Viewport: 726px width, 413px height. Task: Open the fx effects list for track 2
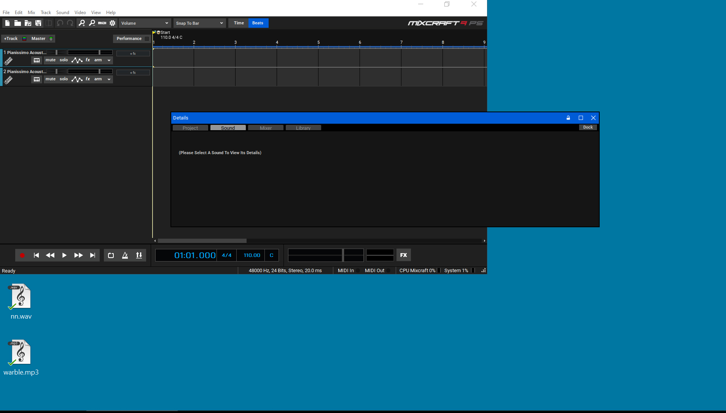(x=88, y=79)
